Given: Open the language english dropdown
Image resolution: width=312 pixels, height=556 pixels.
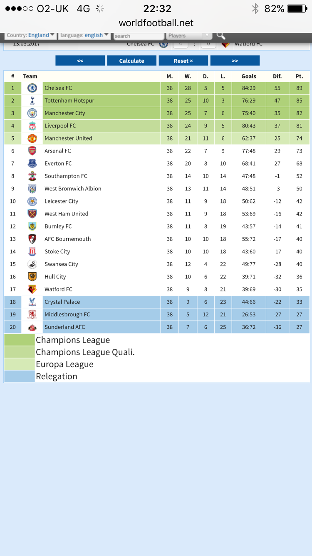Looking at the screenshot, I should point(84,35).
